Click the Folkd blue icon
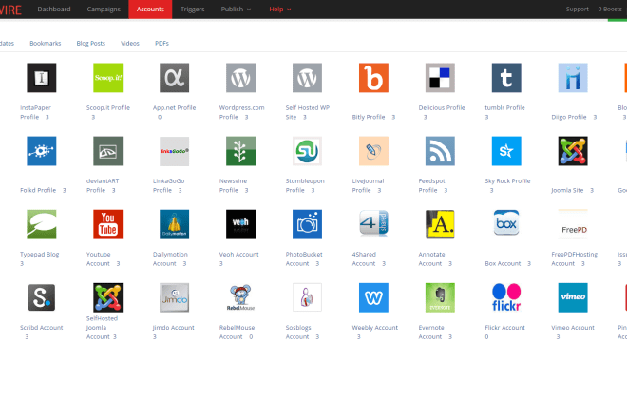627x418 pixels. [x=42, y=151]
